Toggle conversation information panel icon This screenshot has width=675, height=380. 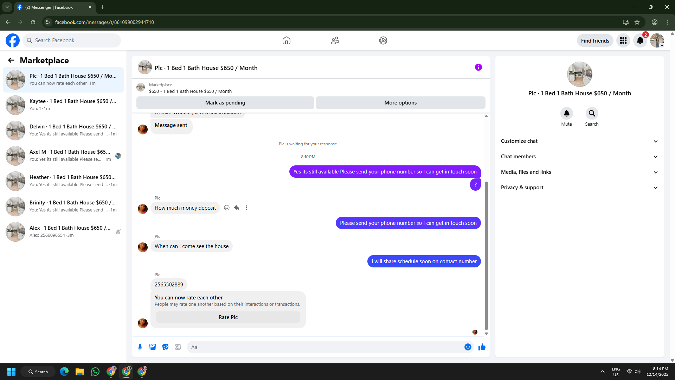pos(478,67)
